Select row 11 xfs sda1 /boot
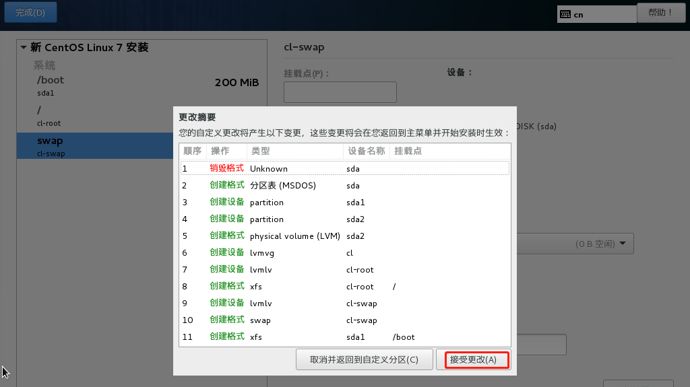 tap(345, 337)
